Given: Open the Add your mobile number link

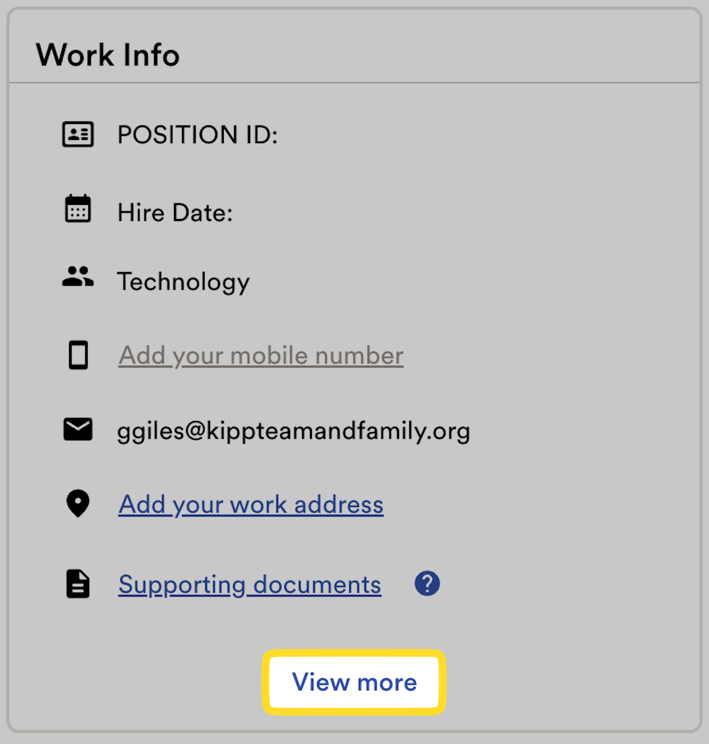Looking at the screenshot, I should tap(261, 355).
